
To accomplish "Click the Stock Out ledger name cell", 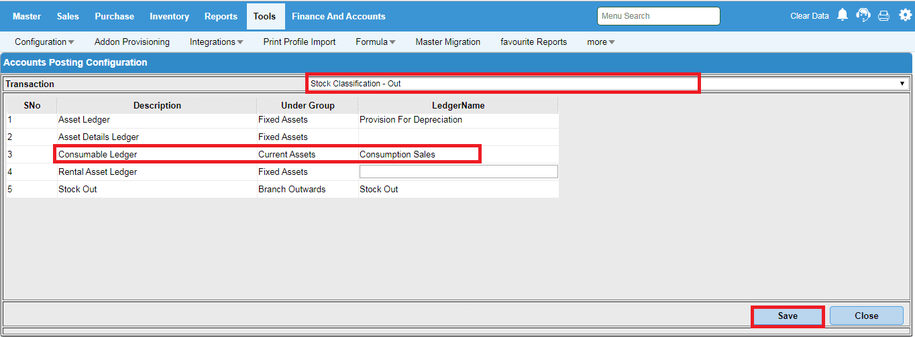I will coord(459,189).
